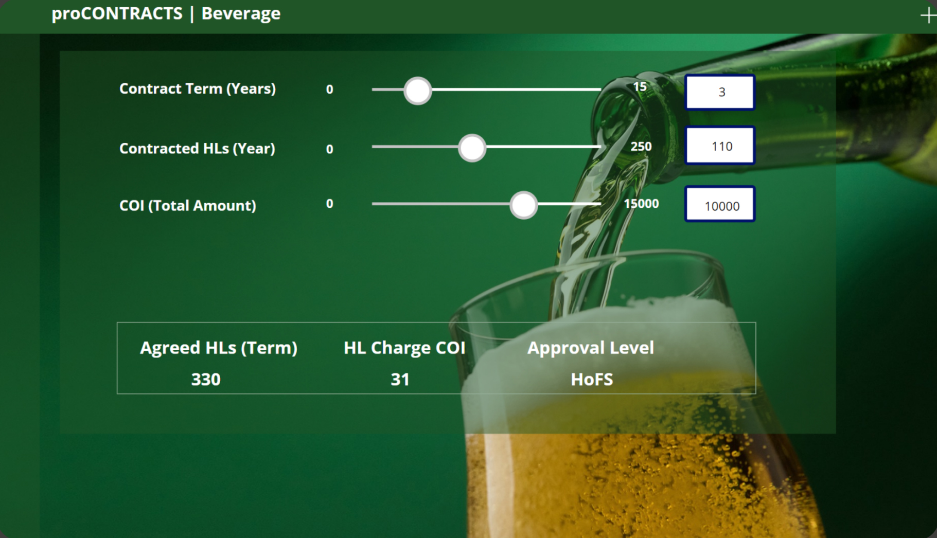Click the 0 minimum label of Contracted HLs
937x538 pixels.
click(x=329, y=149)
